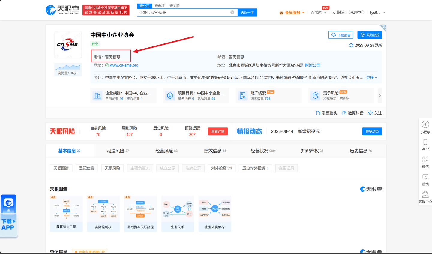Open the tyc9... account dropdown
Image resolution: width=432 pixels, height=254 pixels.
(x=385, y=13)
